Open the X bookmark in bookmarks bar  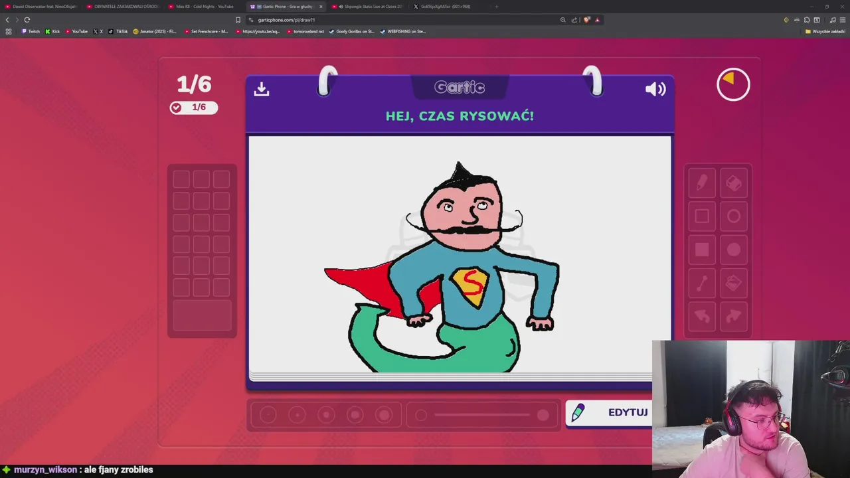tap(98, 31)
